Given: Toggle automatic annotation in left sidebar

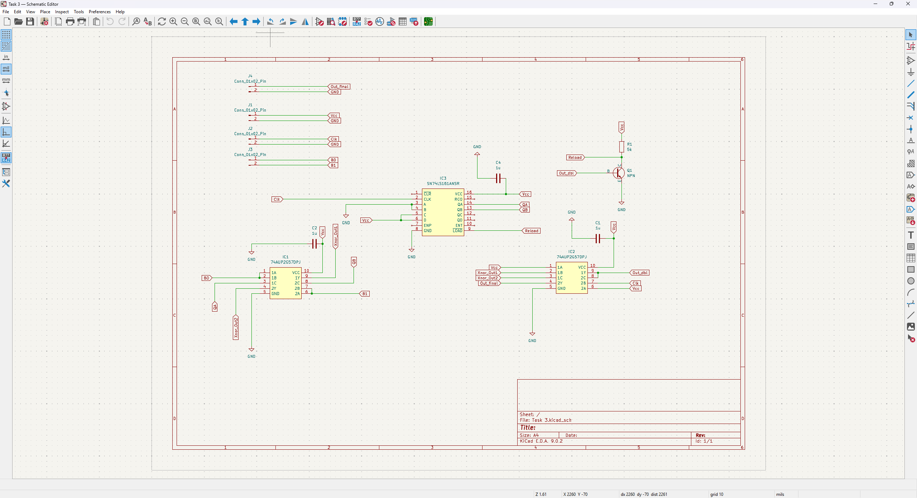Looking at the screenshot, I should tap(6, 158).
